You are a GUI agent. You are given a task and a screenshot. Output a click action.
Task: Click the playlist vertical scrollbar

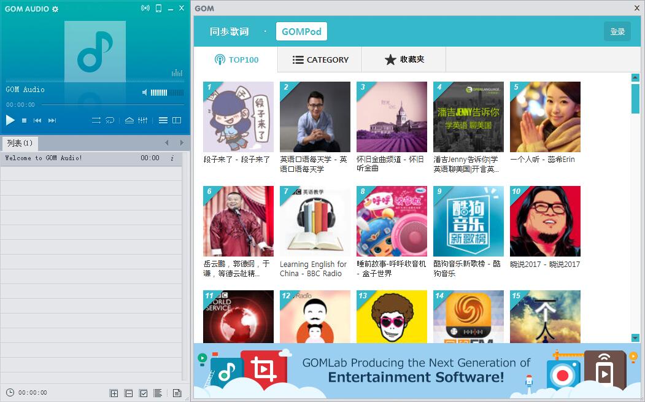185,266
